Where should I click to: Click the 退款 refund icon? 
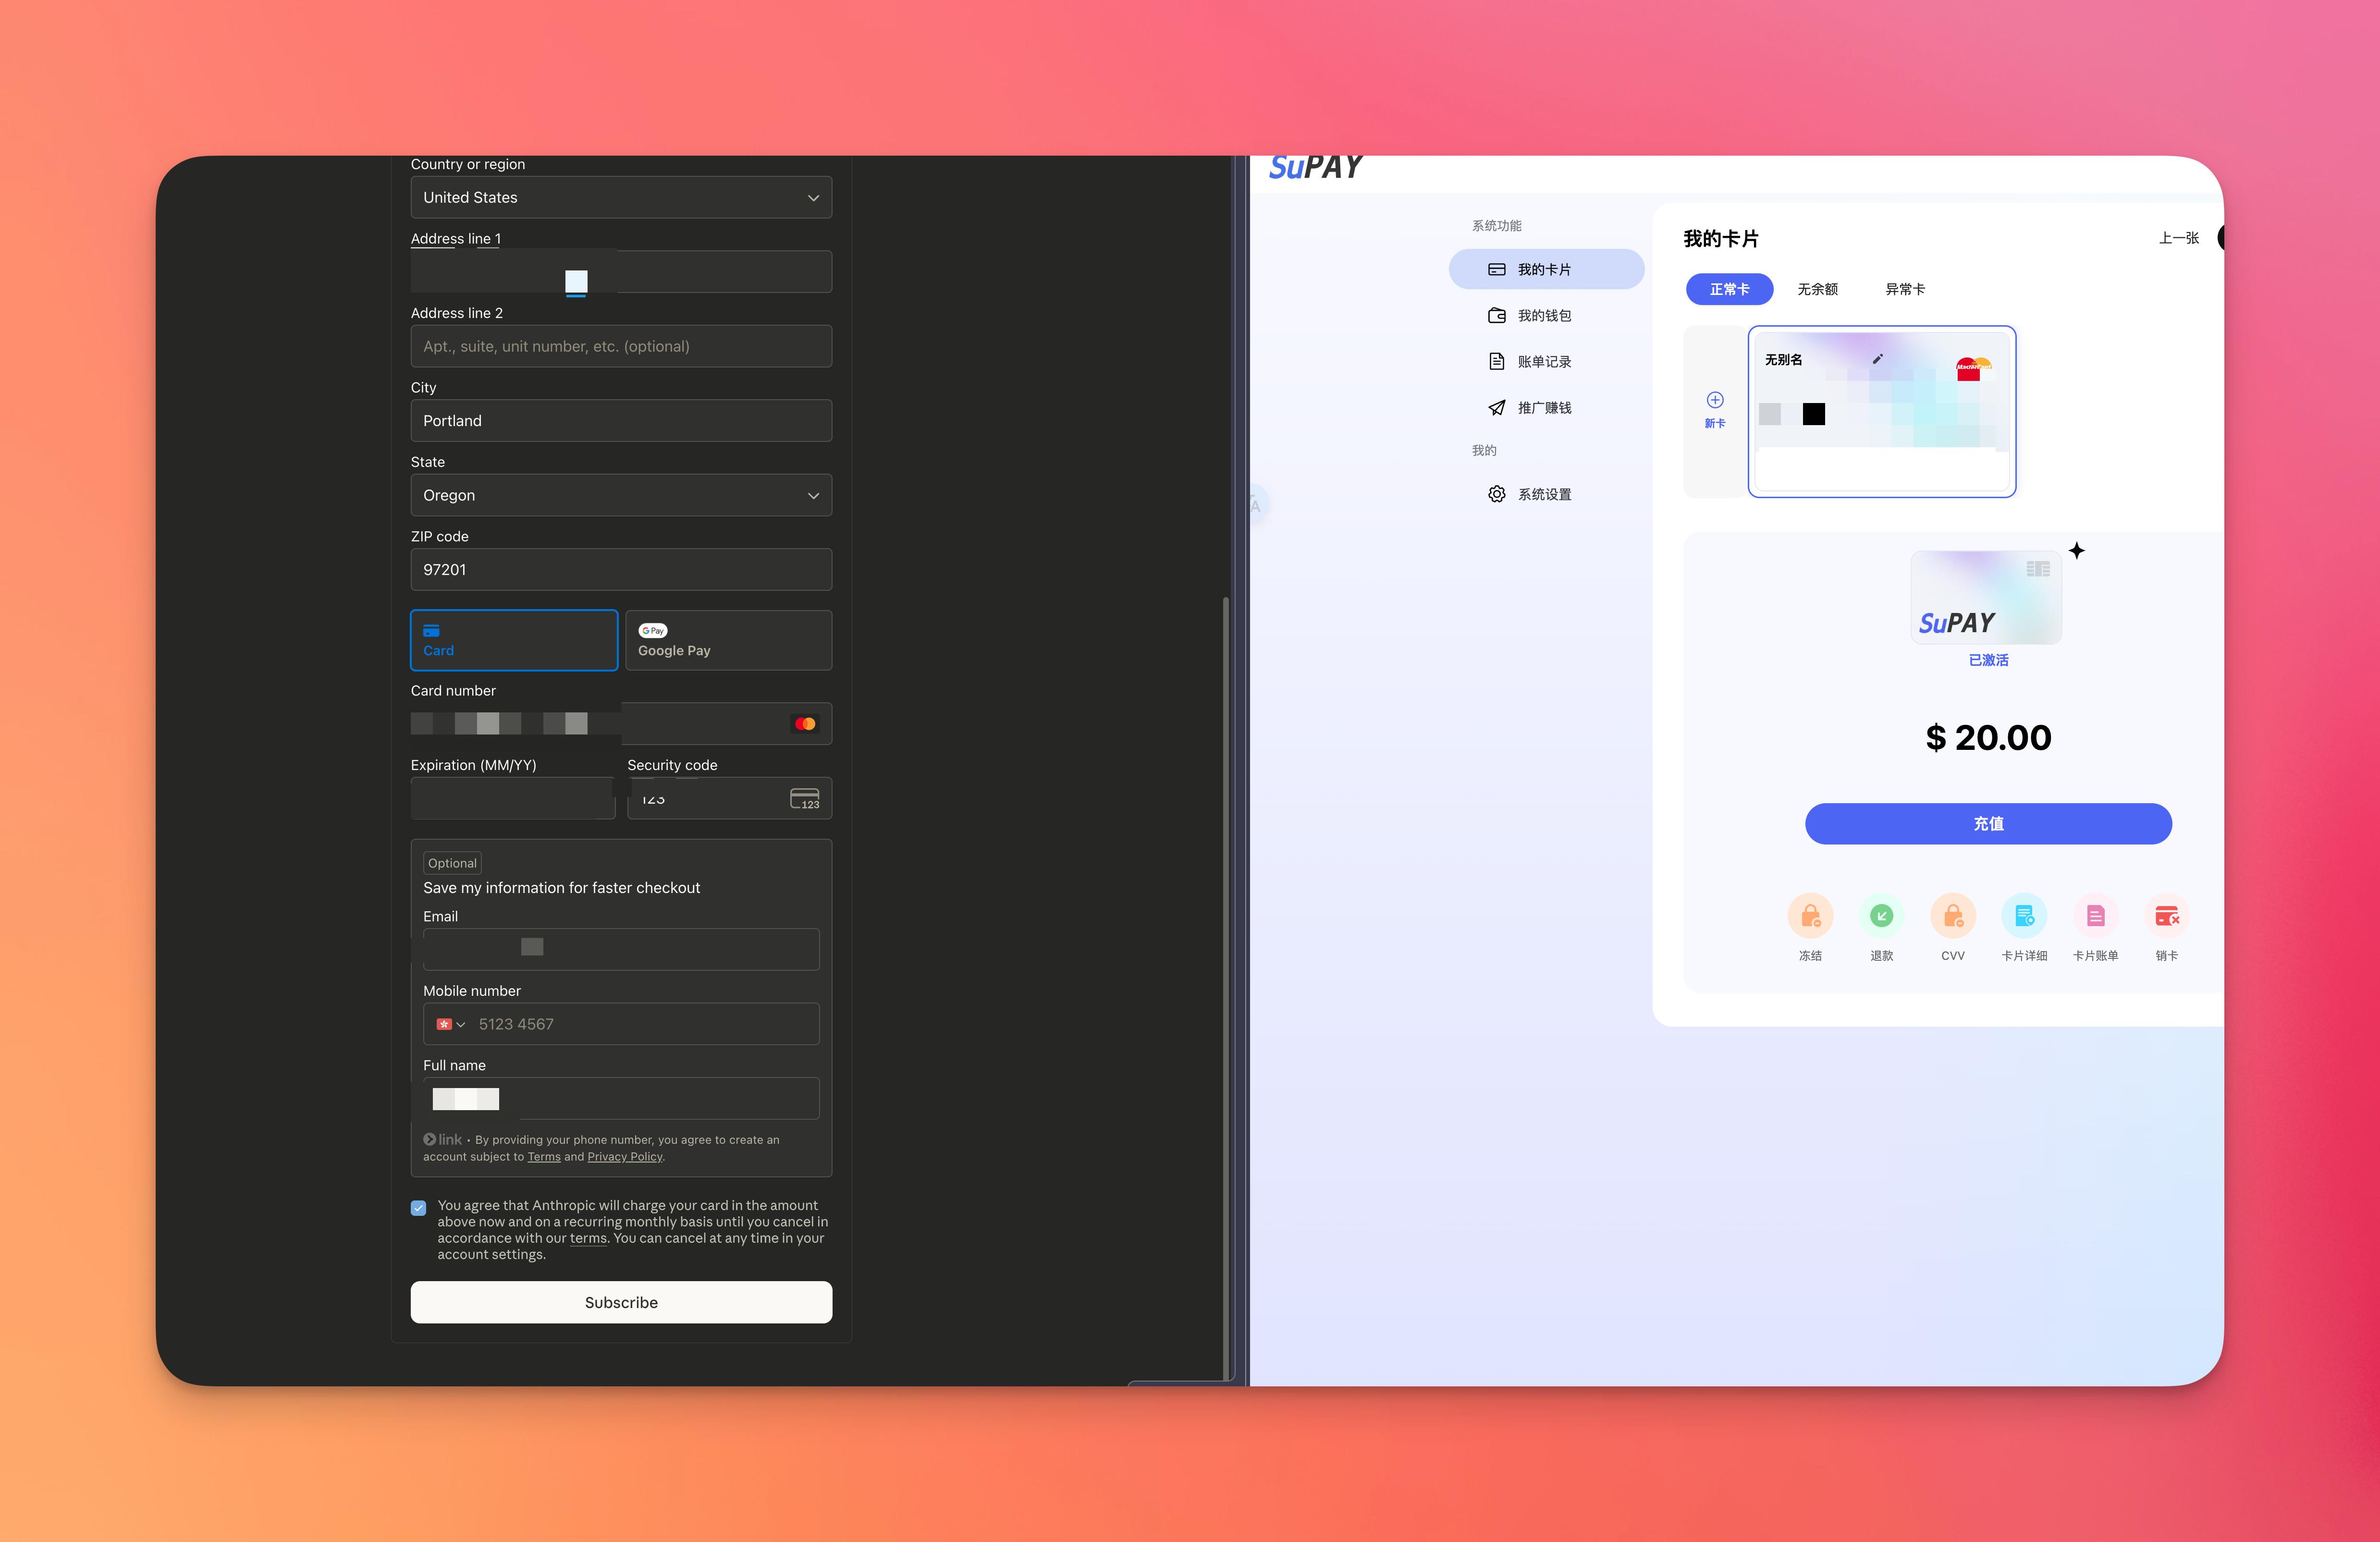coord(1881,916)
